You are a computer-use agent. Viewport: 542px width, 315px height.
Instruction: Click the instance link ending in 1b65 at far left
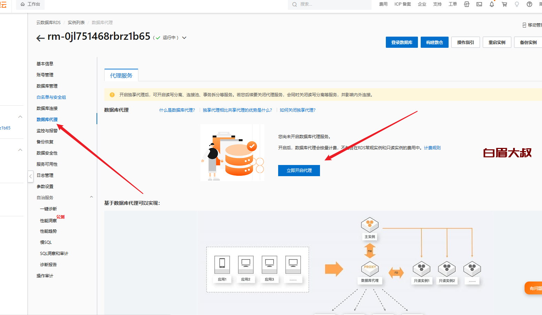(x=5, y=128)
